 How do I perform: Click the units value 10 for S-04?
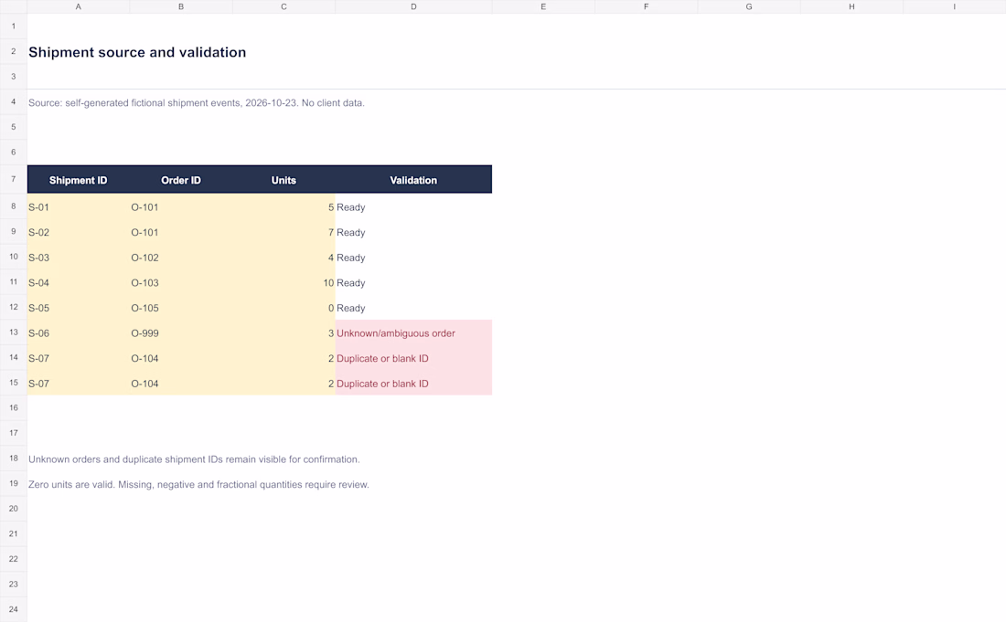tap(284, 282)
